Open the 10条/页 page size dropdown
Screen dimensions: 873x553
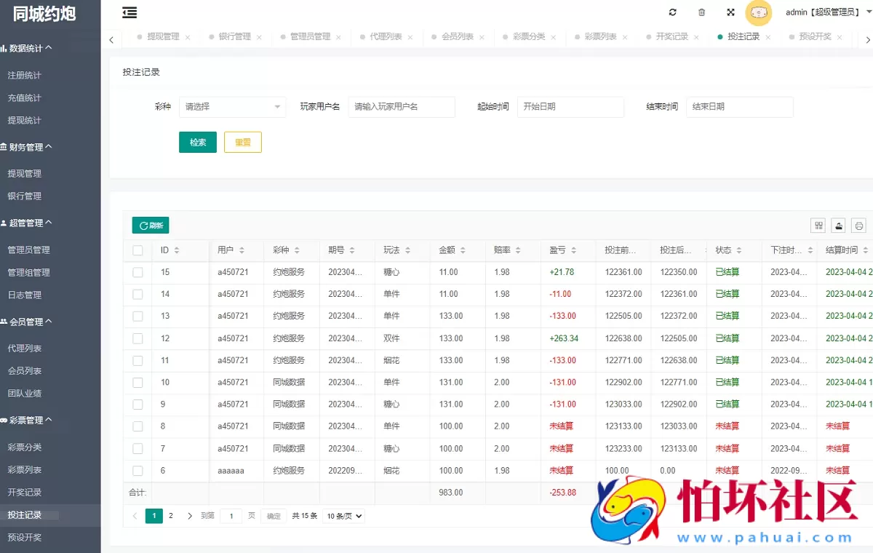tap(343, 515)
